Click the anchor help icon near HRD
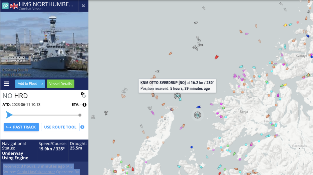Image resolution: width=313 pixels, height=175 pixels. [83, 95]
